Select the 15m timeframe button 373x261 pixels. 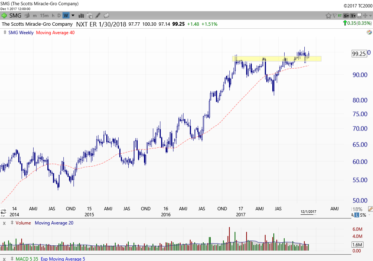pyautogui.click(x=44, y=15)
